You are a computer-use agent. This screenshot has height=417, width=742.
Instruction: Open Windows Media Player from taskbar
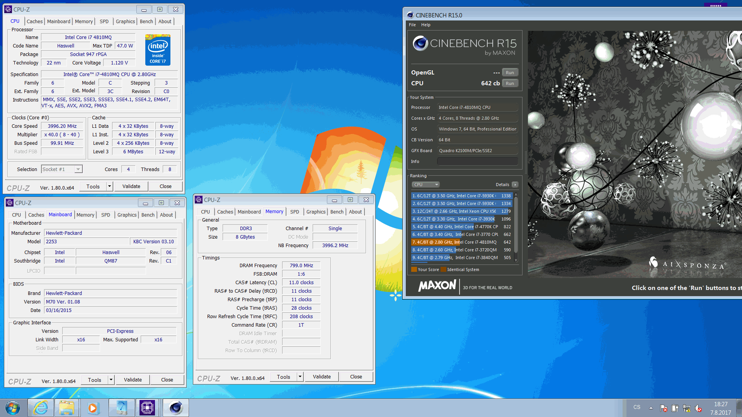point(93,408)
